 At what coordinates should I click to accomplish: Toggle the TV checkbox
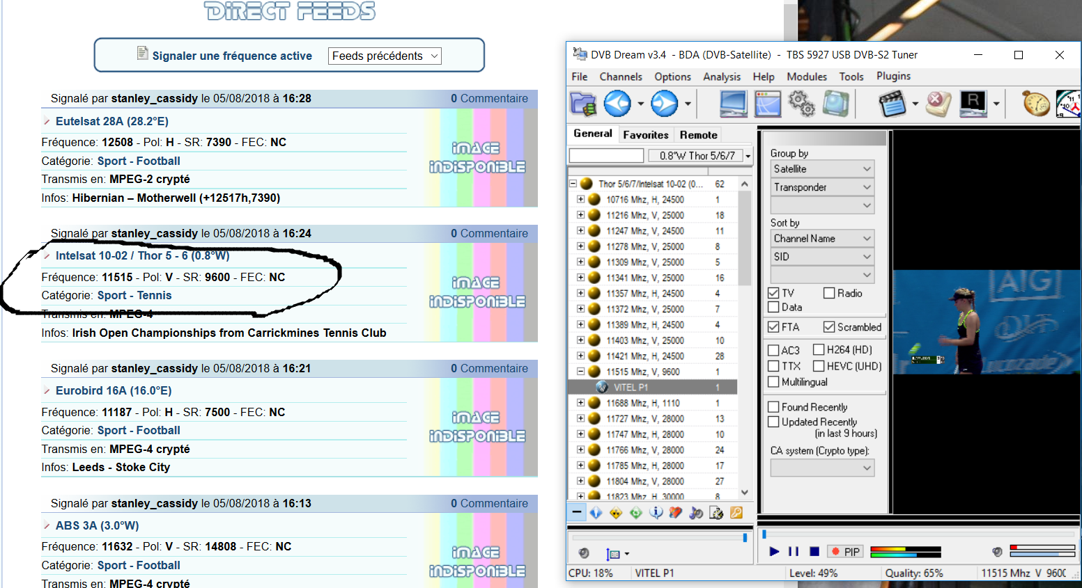click(x=773, y=293)
